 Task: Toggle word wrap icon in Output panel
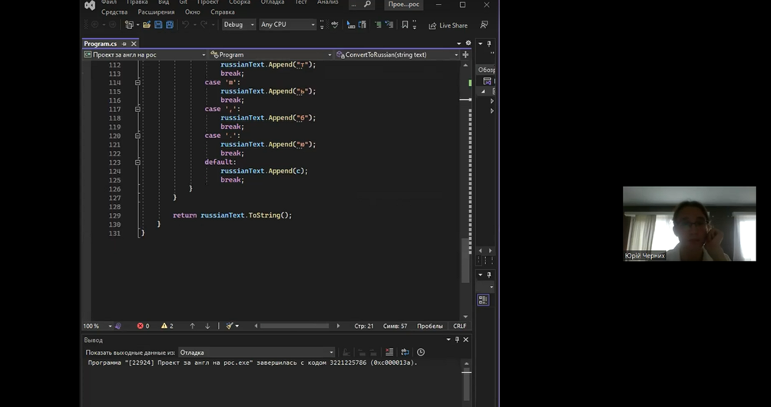click(x=405, y=352)
